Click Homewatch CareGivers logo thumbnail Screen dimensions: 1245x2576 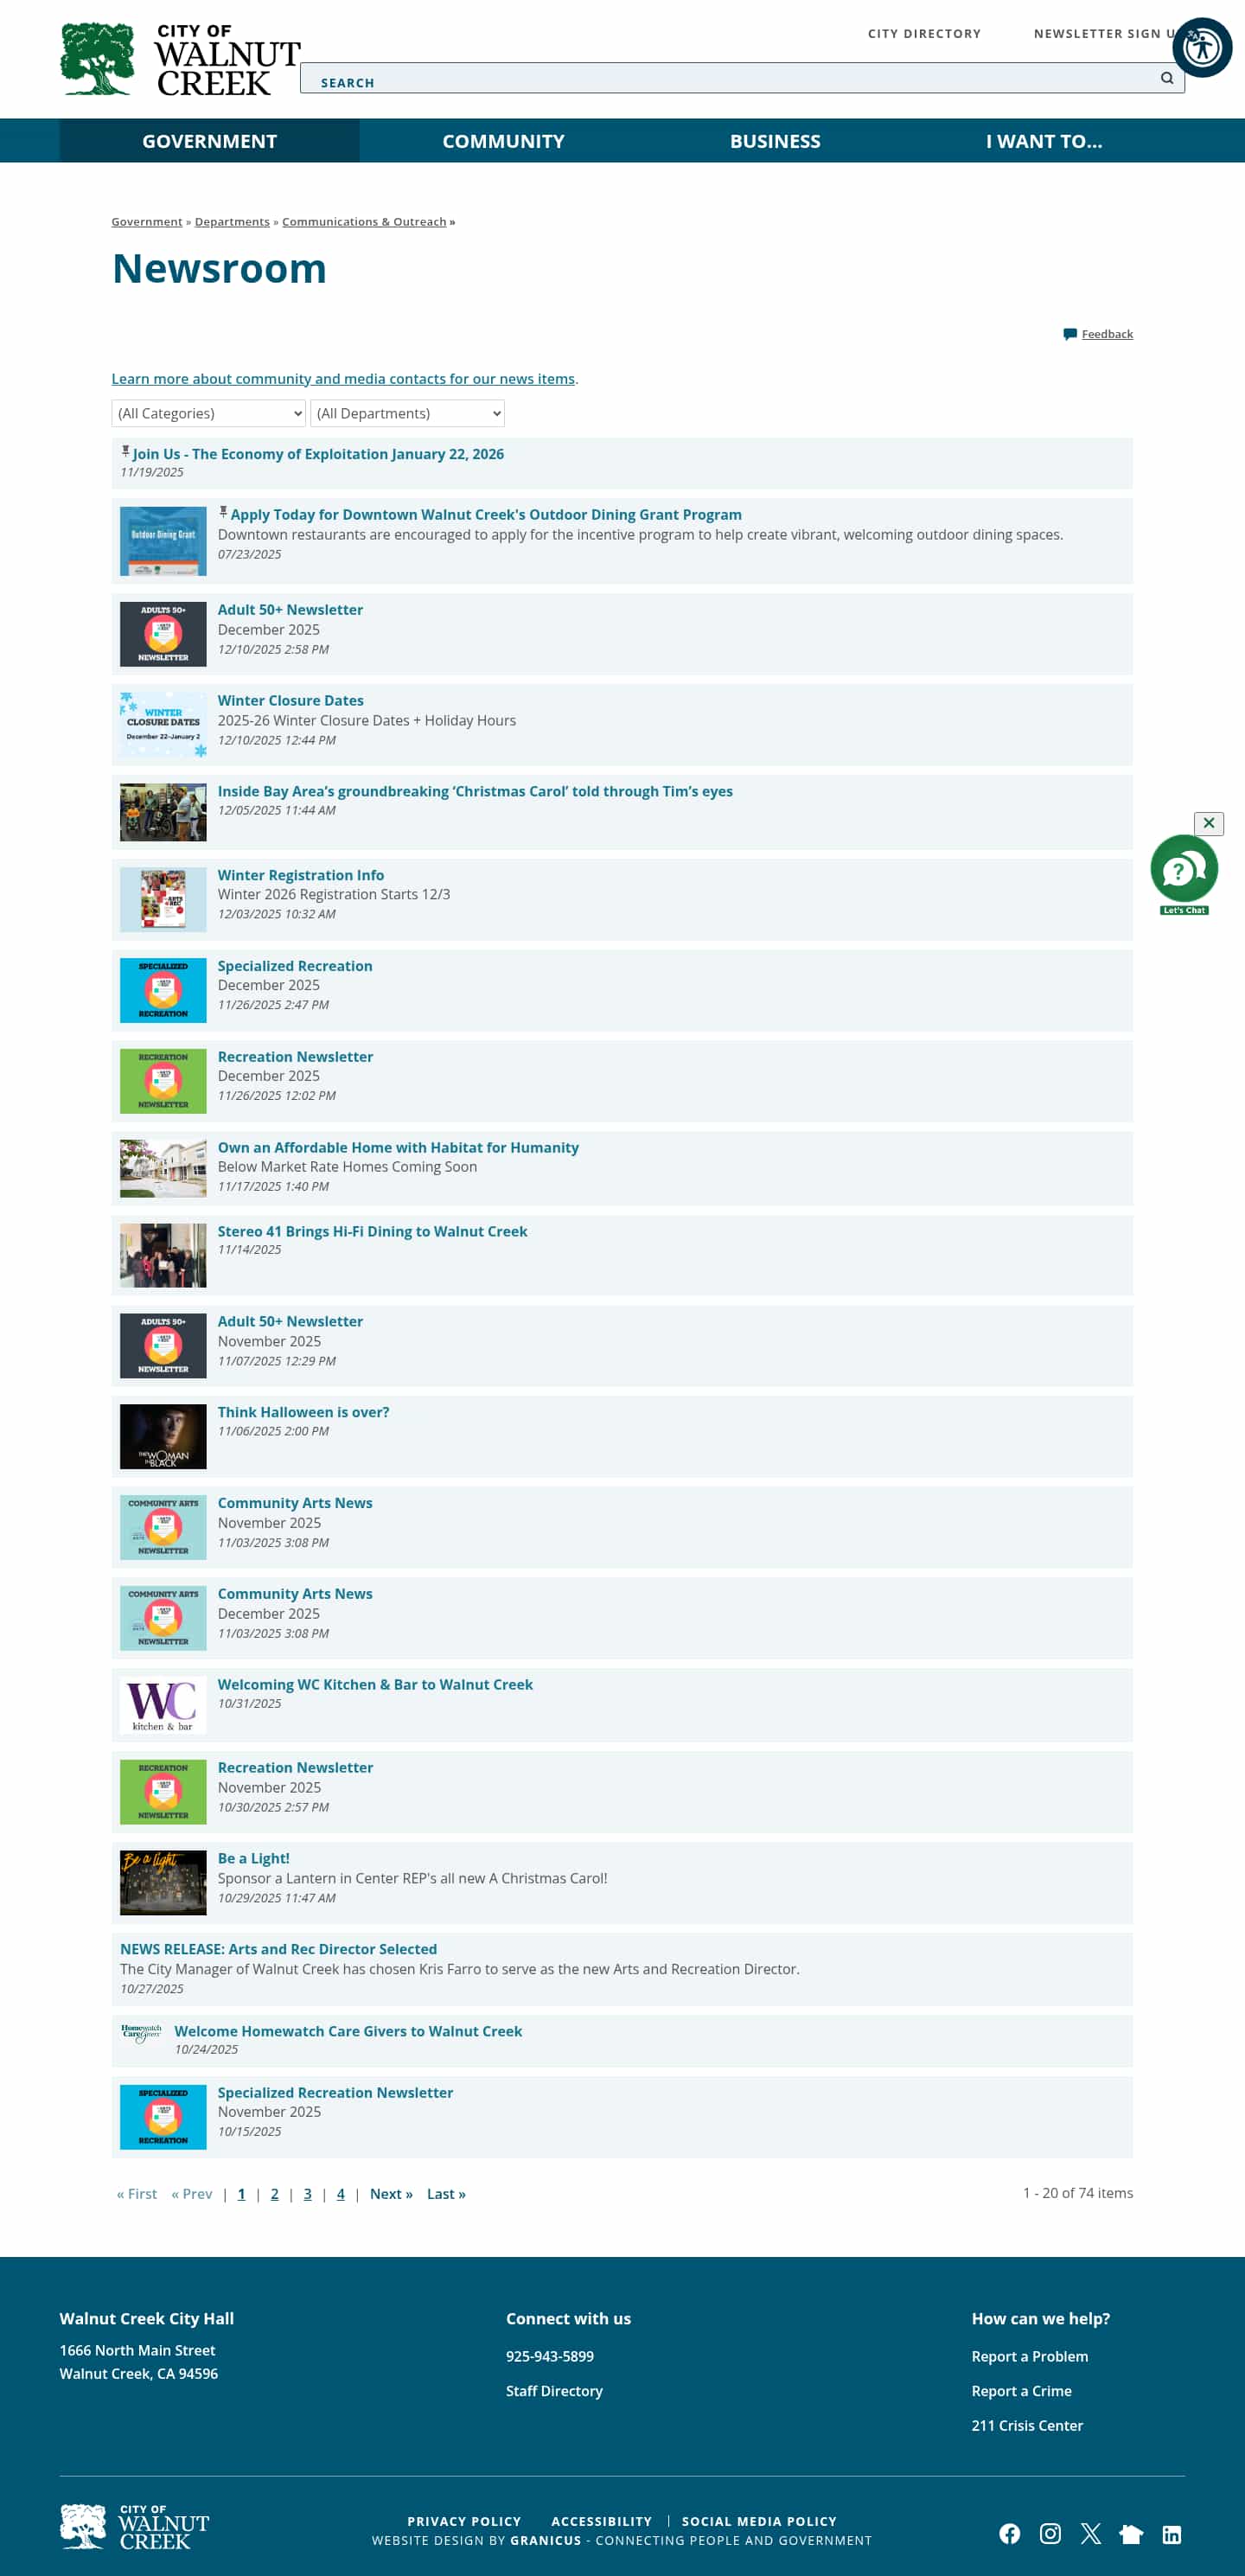[x=141, y=2033]
